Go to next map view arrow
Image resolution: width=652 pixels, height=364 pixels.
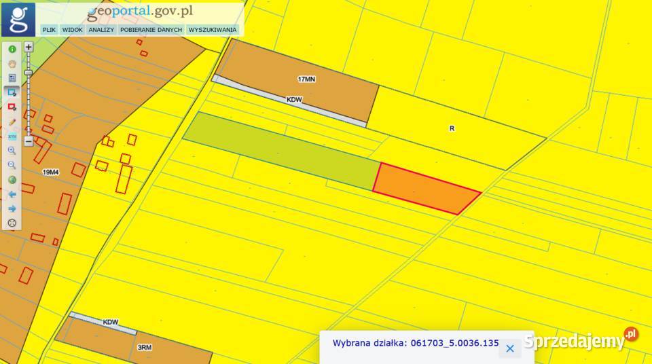[12, 208]
